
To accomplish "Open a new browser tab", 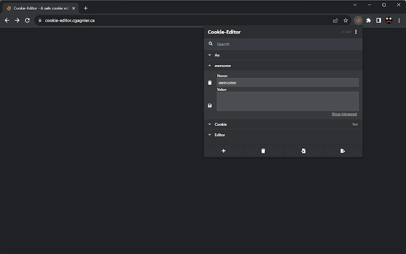I will point(85,8).
